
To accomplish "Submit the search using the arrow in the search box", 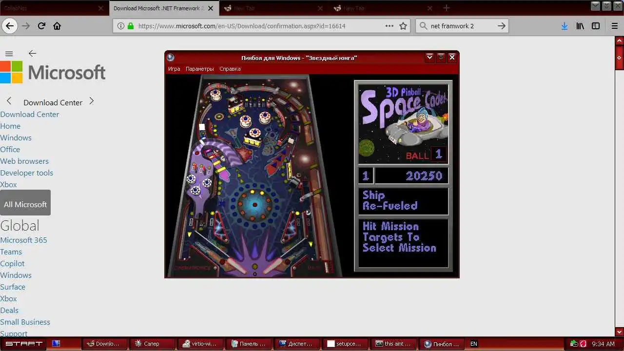I will coord(501,26).
